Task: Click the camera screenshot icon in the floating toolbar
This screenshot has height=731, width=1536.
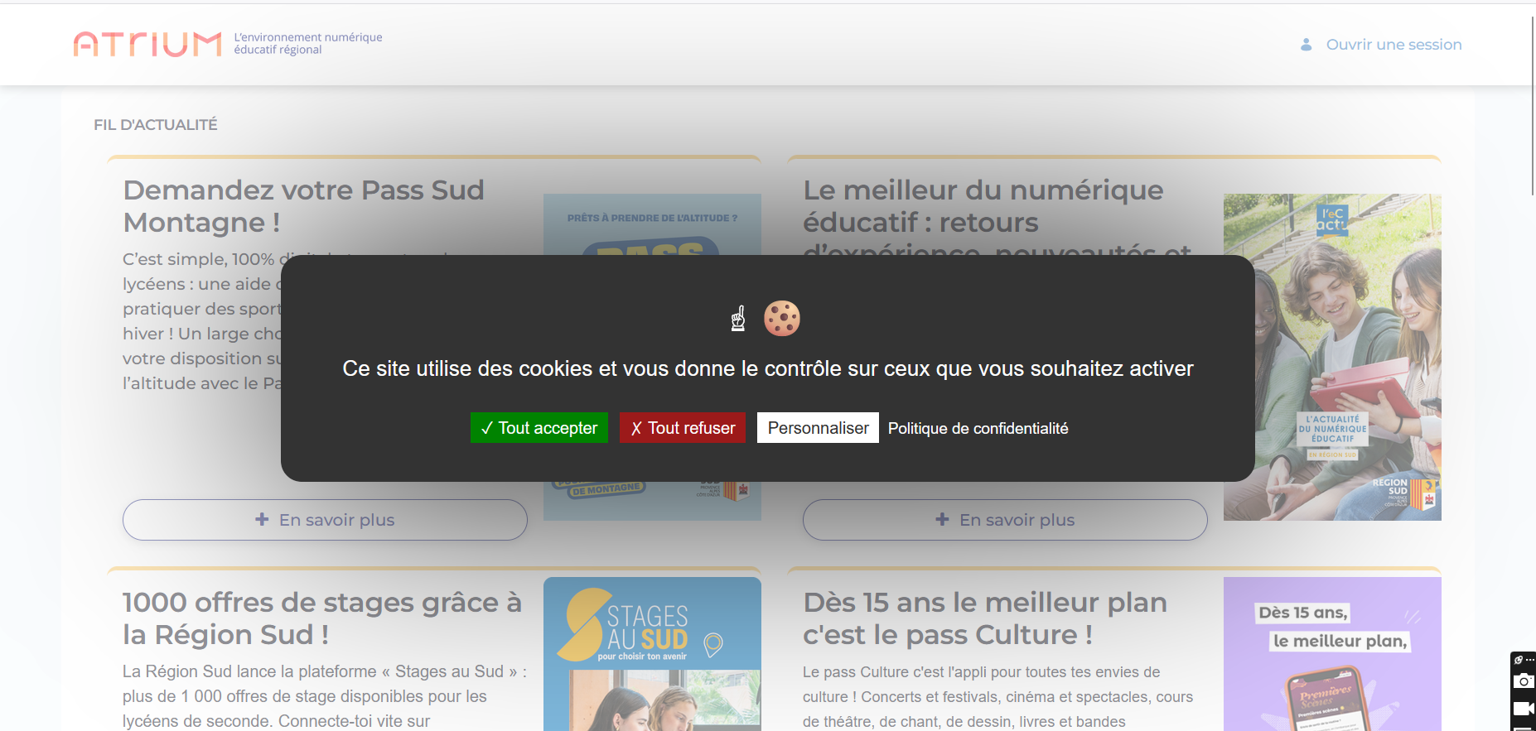Action: 1523,681
